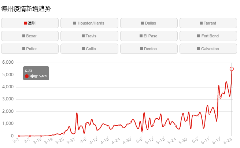240x148 pixels.
Task: Show the Galveston county trend
Action: 208,49
